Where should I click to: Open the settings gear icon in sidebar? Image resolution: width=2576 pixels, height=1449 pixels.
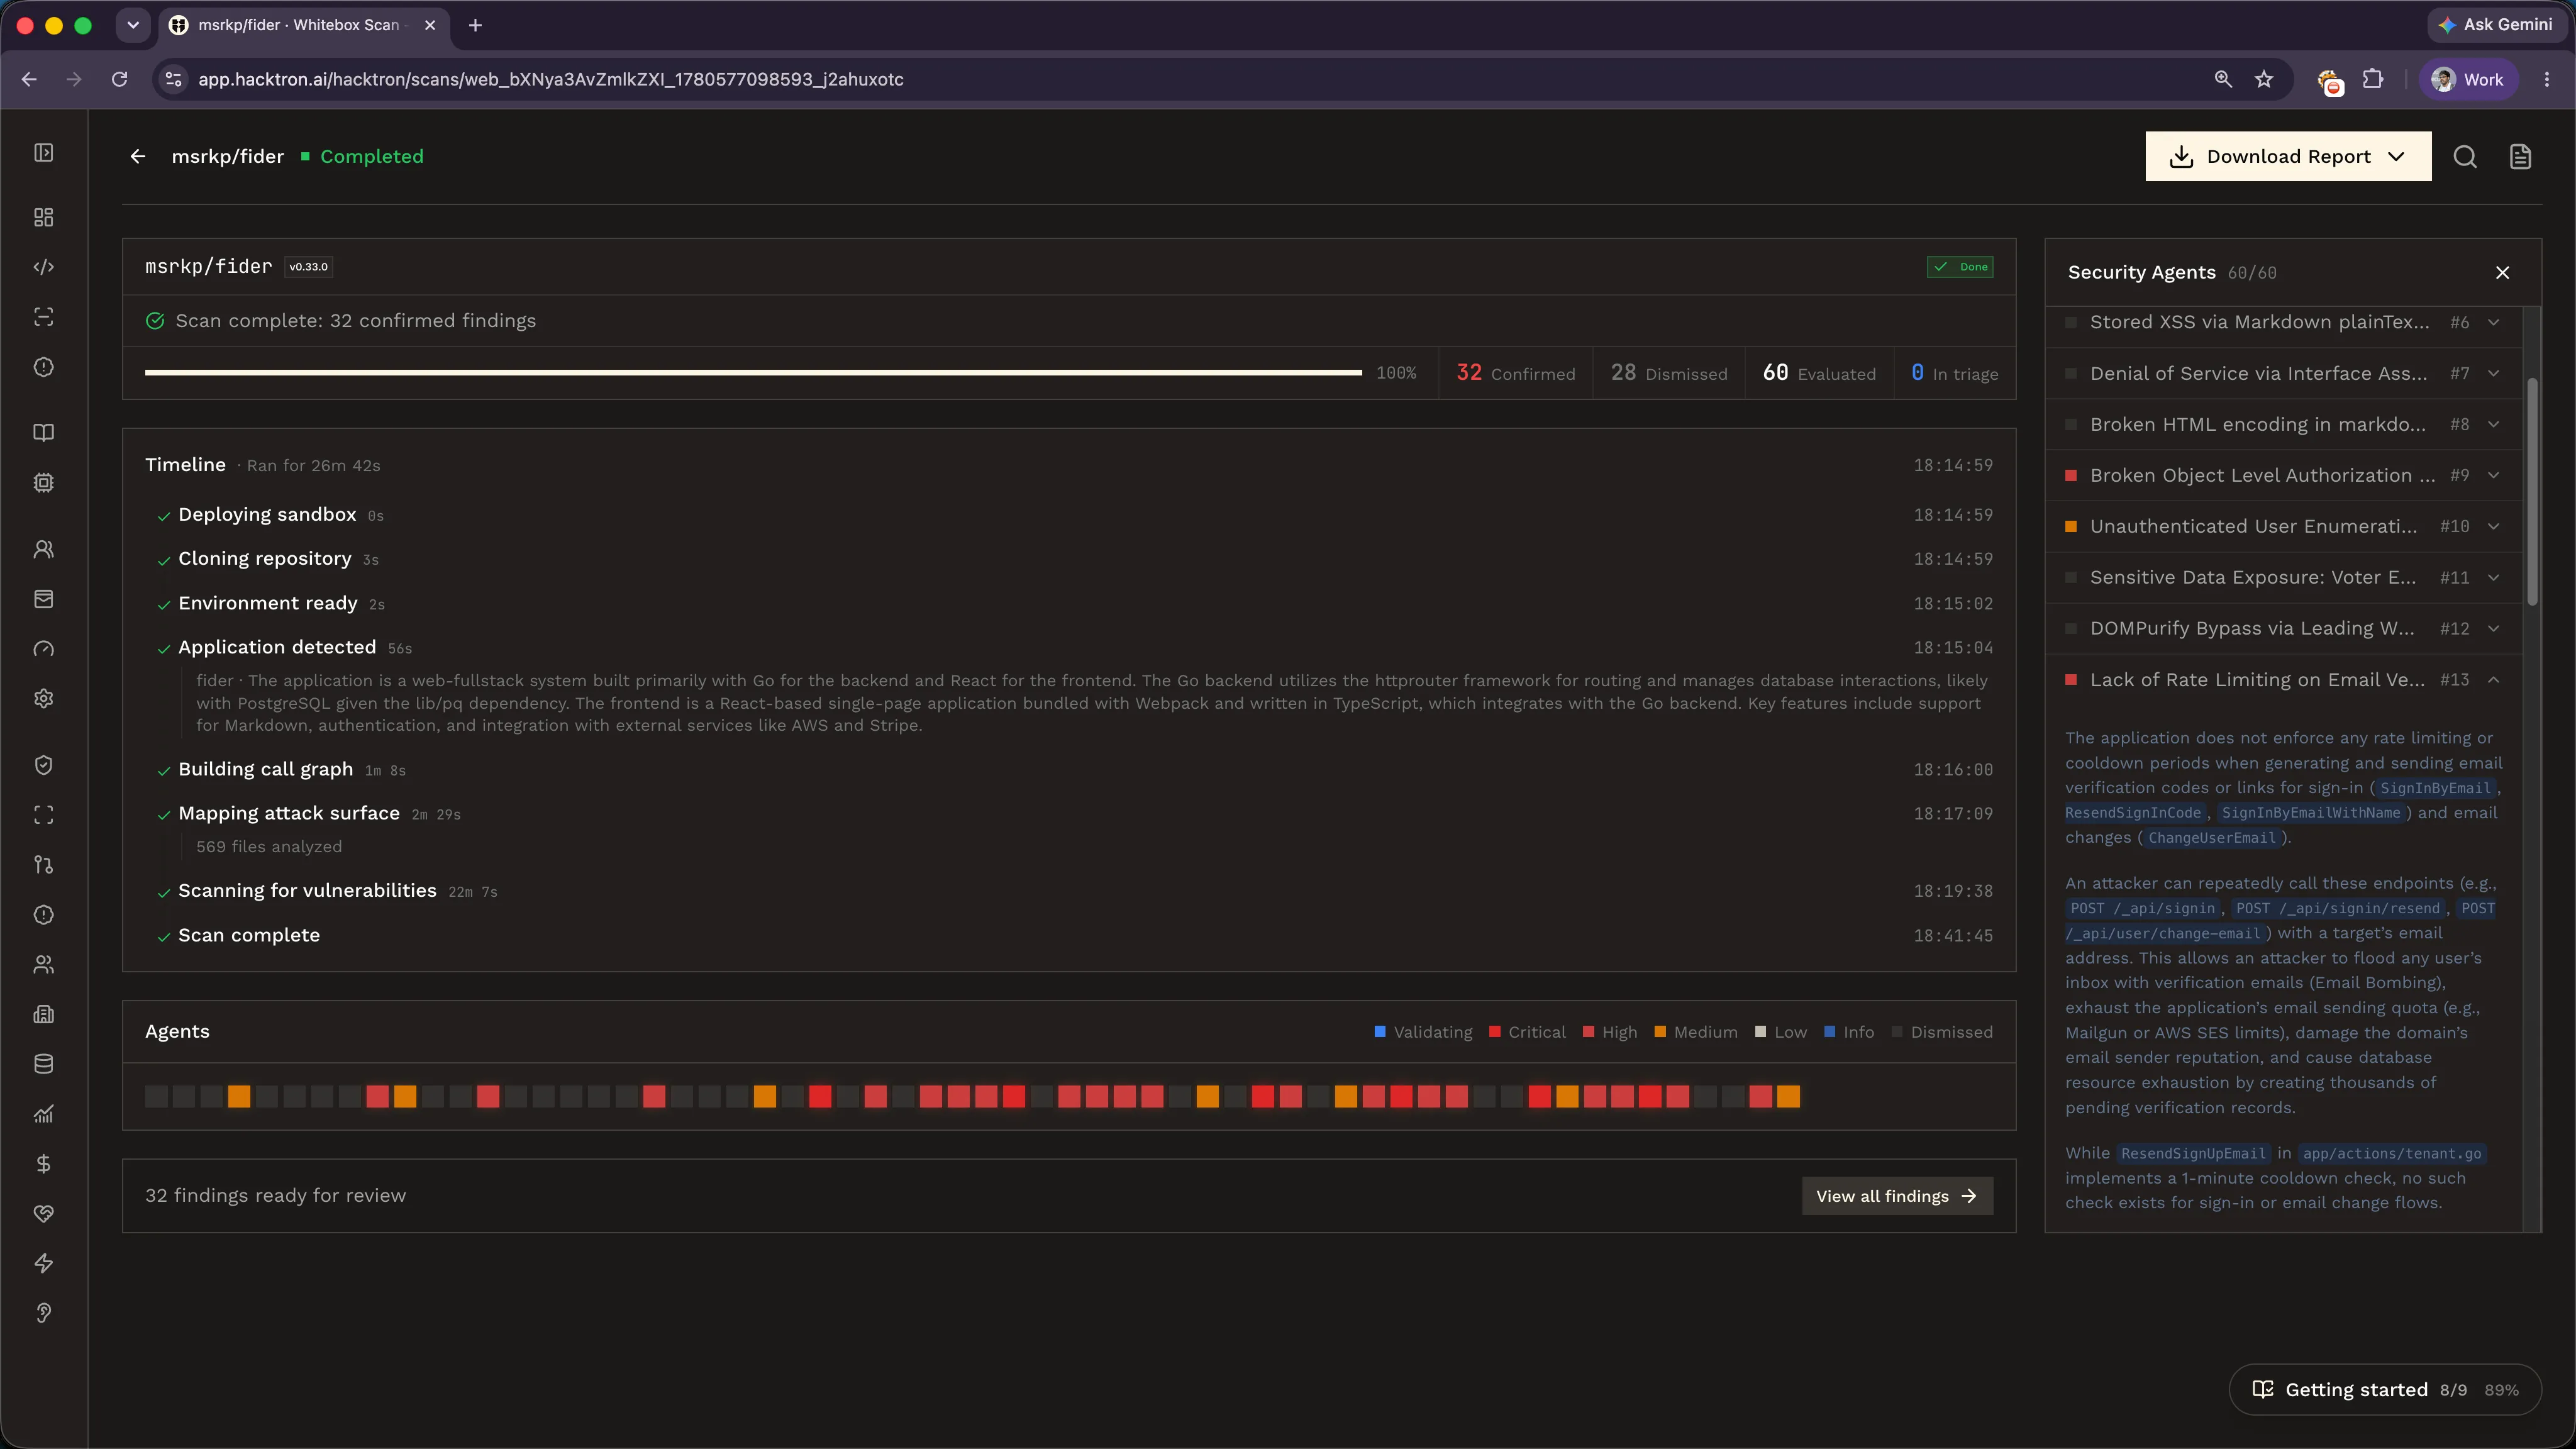point(43,699)
